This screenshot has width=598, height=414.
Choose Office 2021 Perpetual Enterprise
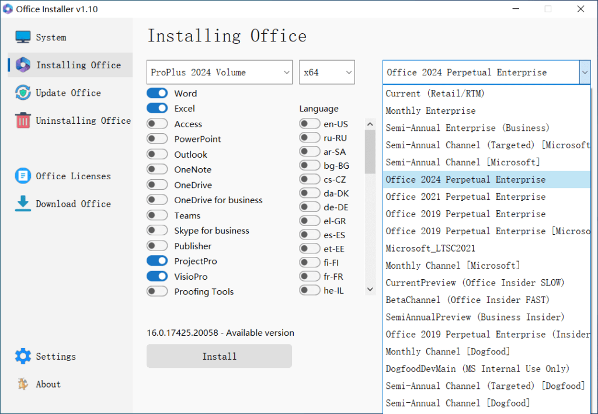[486, 197]
